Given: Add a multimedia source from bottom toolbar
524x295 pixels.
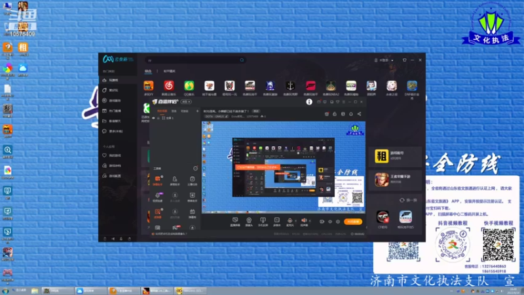Looking at the screenshot, I should tap(276, 222).
